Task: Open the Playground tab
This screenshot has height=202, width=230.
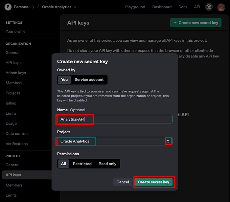Action: [135, 7]
